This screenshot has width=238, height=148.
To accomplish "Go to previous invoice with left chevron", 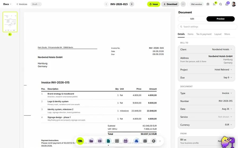I will tap(106, 4).
